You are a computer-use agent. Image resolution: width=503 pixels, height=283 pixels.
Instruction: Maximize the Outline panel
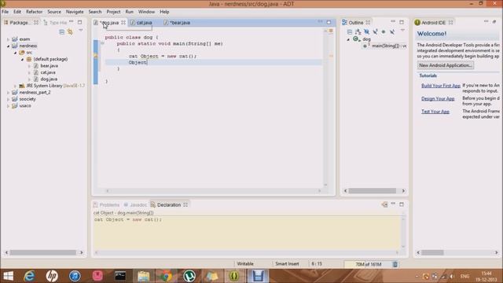pyautogui.click(x=402, y=22)
